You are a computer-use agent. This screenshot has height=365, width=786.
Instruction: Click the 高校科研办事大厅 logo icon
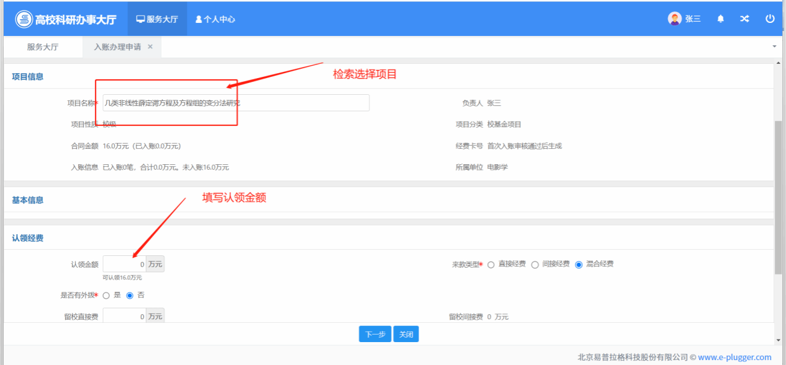[24, 19]
